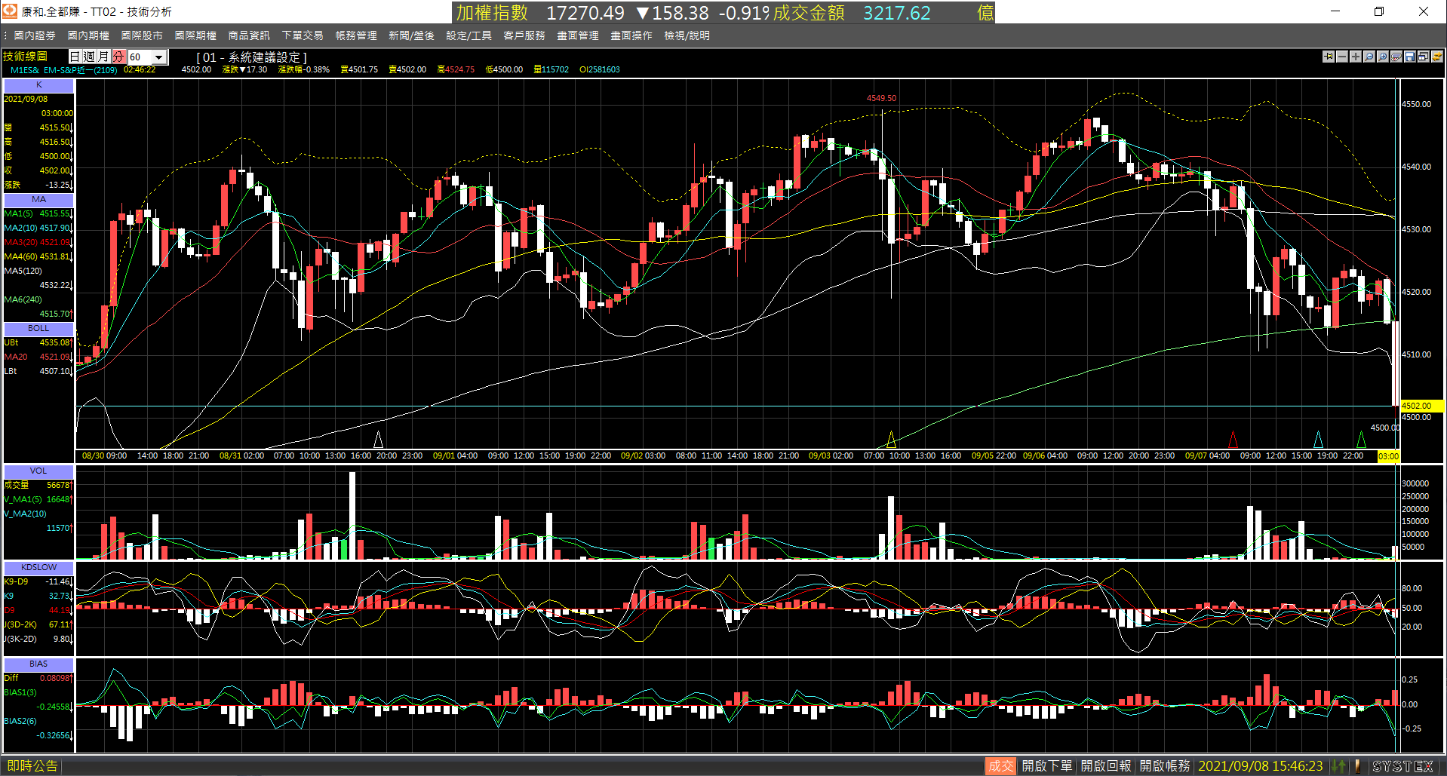The image size is (1447, 776).
Task: Open the 國內證券 menu
Action: (35, 35)
